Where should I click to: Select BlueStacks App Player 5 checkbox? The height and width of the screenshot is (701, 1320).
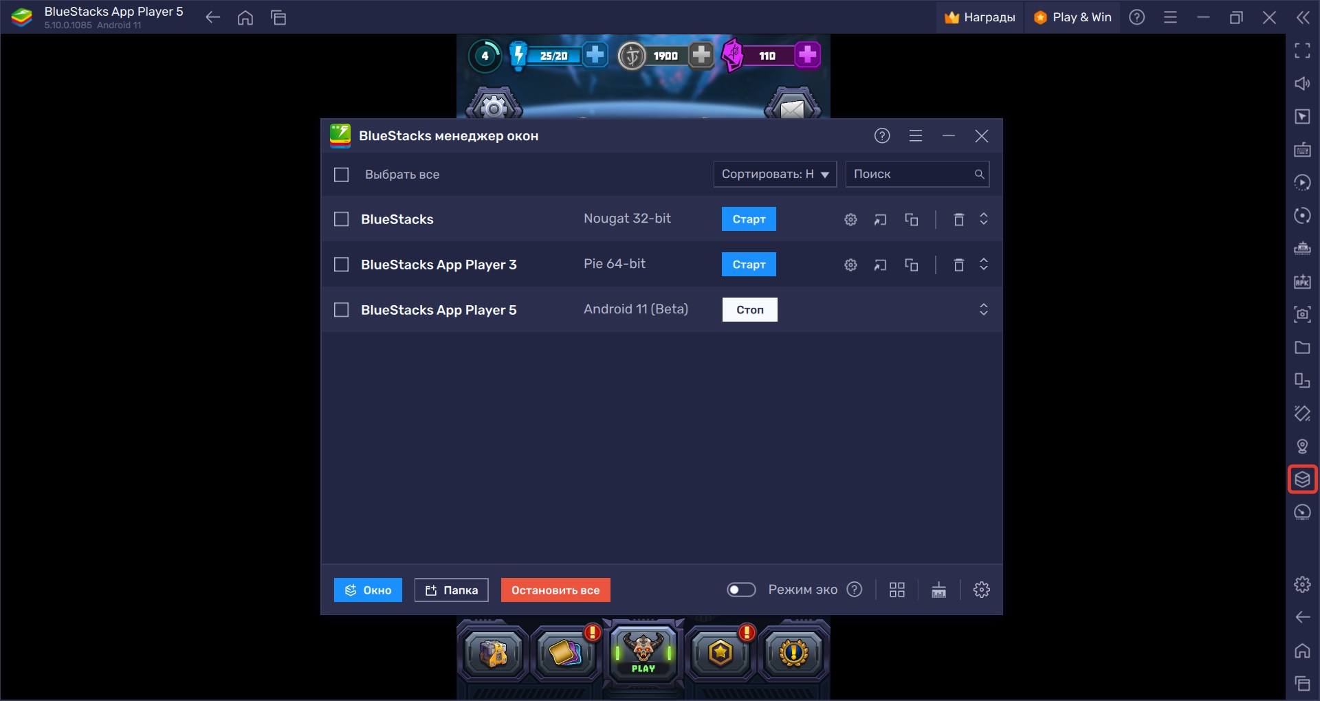pos(342,310)
